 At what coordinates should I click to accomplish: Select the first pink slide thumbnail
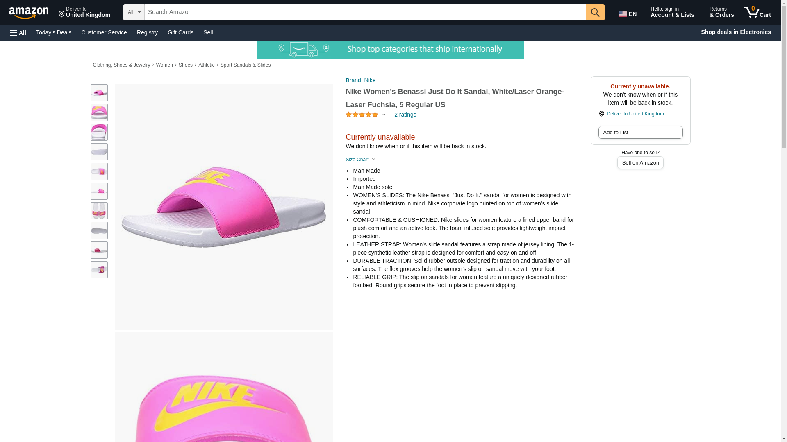(99, 93)
